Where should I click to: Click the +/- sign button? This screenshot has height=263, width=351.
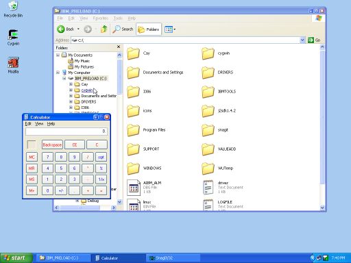(61, 190)
